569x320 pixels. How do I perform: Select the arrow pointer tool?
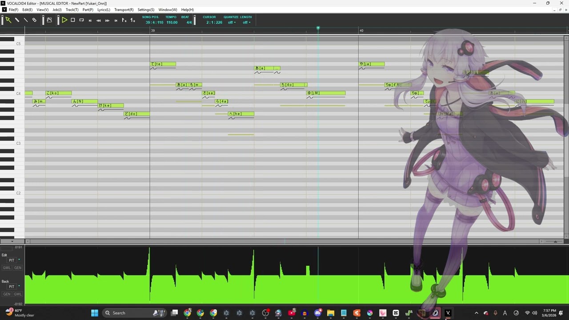pyautogui.click(x=8, y=20)
